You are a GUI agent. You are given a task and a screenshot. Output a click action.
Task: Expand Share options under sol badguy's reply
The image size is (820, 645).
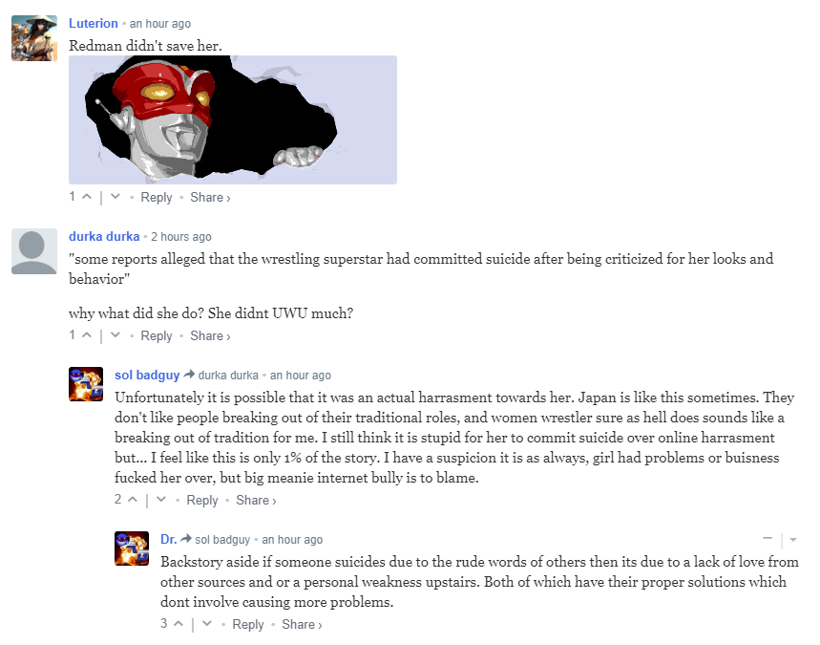coord(256,500)
